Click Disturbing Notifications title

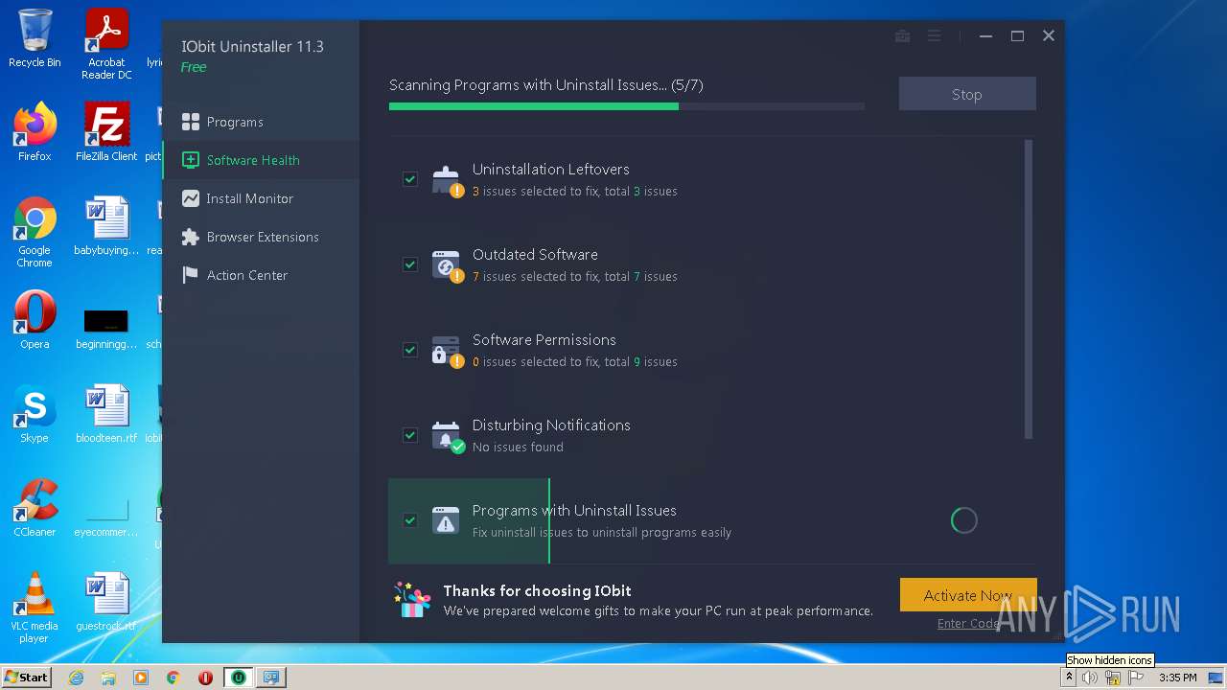[x=551, y=425]
